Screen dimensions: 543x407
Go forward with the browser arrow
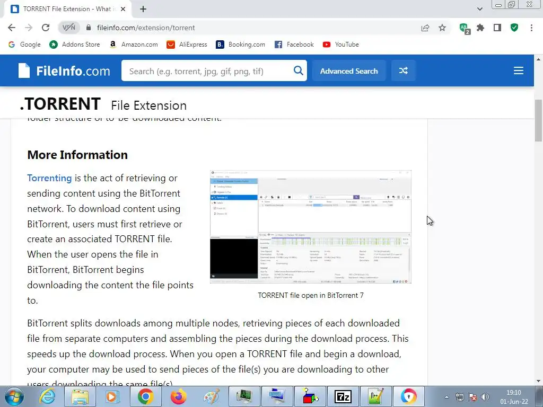(29, 28)
